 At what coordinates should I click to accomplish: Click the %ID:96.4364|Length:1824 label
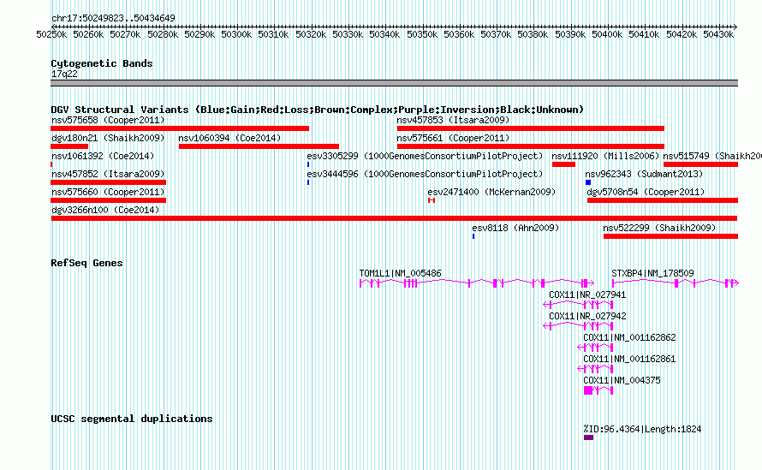(642, 429)
